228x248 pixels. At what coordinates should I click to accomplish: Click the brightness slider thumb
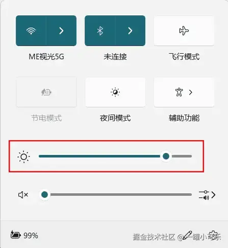[166, 156]
